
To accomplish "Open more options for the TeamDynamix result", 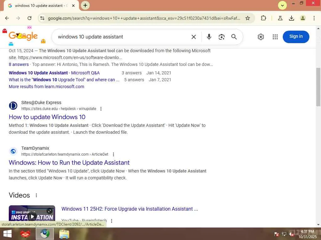I will coord(113,154).
